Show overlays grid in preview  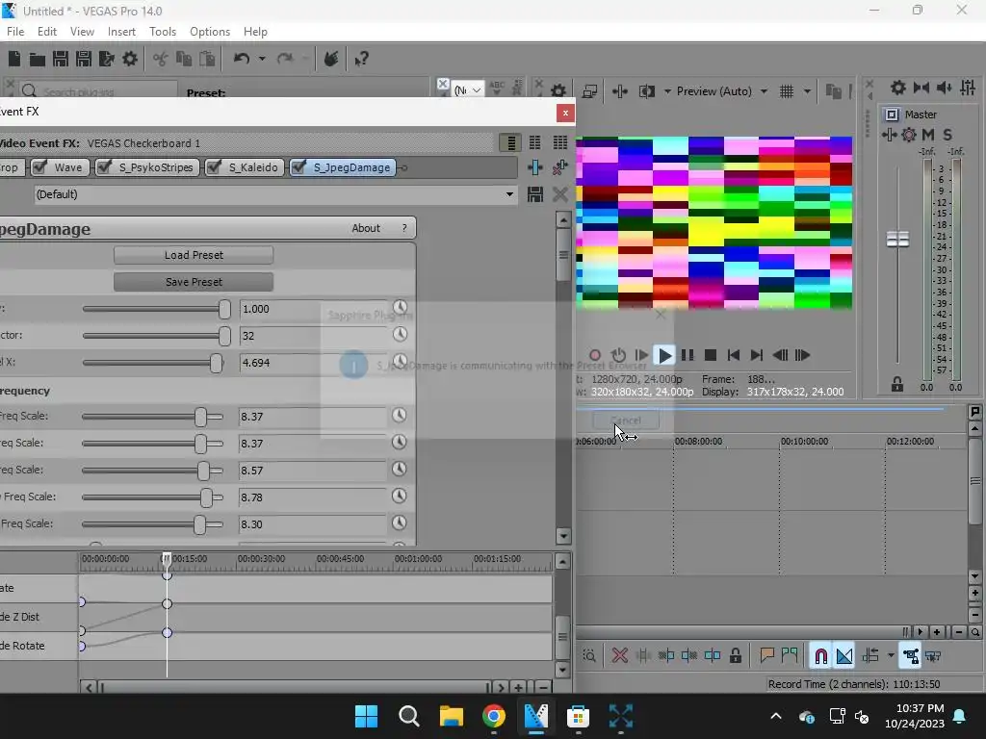(x=787, y=91)
